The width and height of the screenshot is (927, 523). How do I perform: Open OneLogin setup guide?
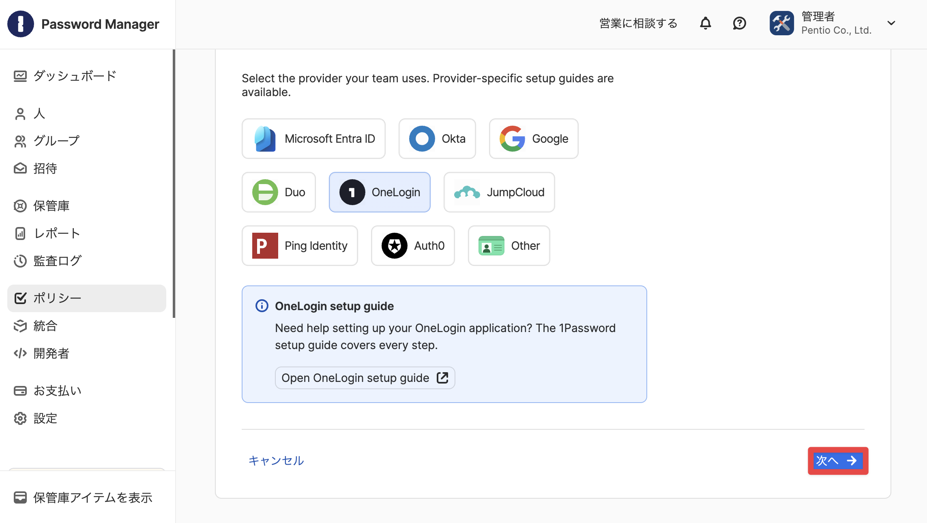coord(365,378)
